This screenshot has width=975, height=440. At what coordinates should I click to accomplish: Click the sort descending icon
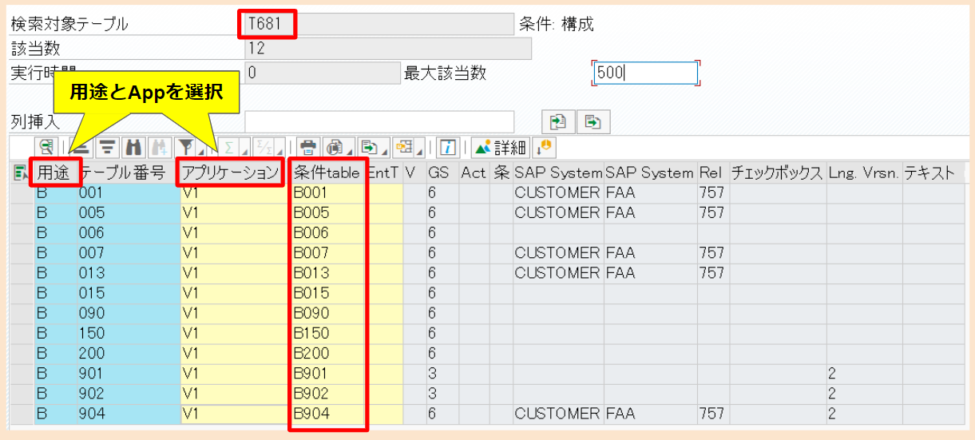point(109,147)
